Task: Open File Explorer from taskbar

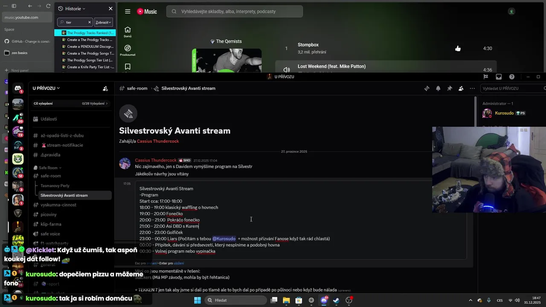Action: (286, 300)
